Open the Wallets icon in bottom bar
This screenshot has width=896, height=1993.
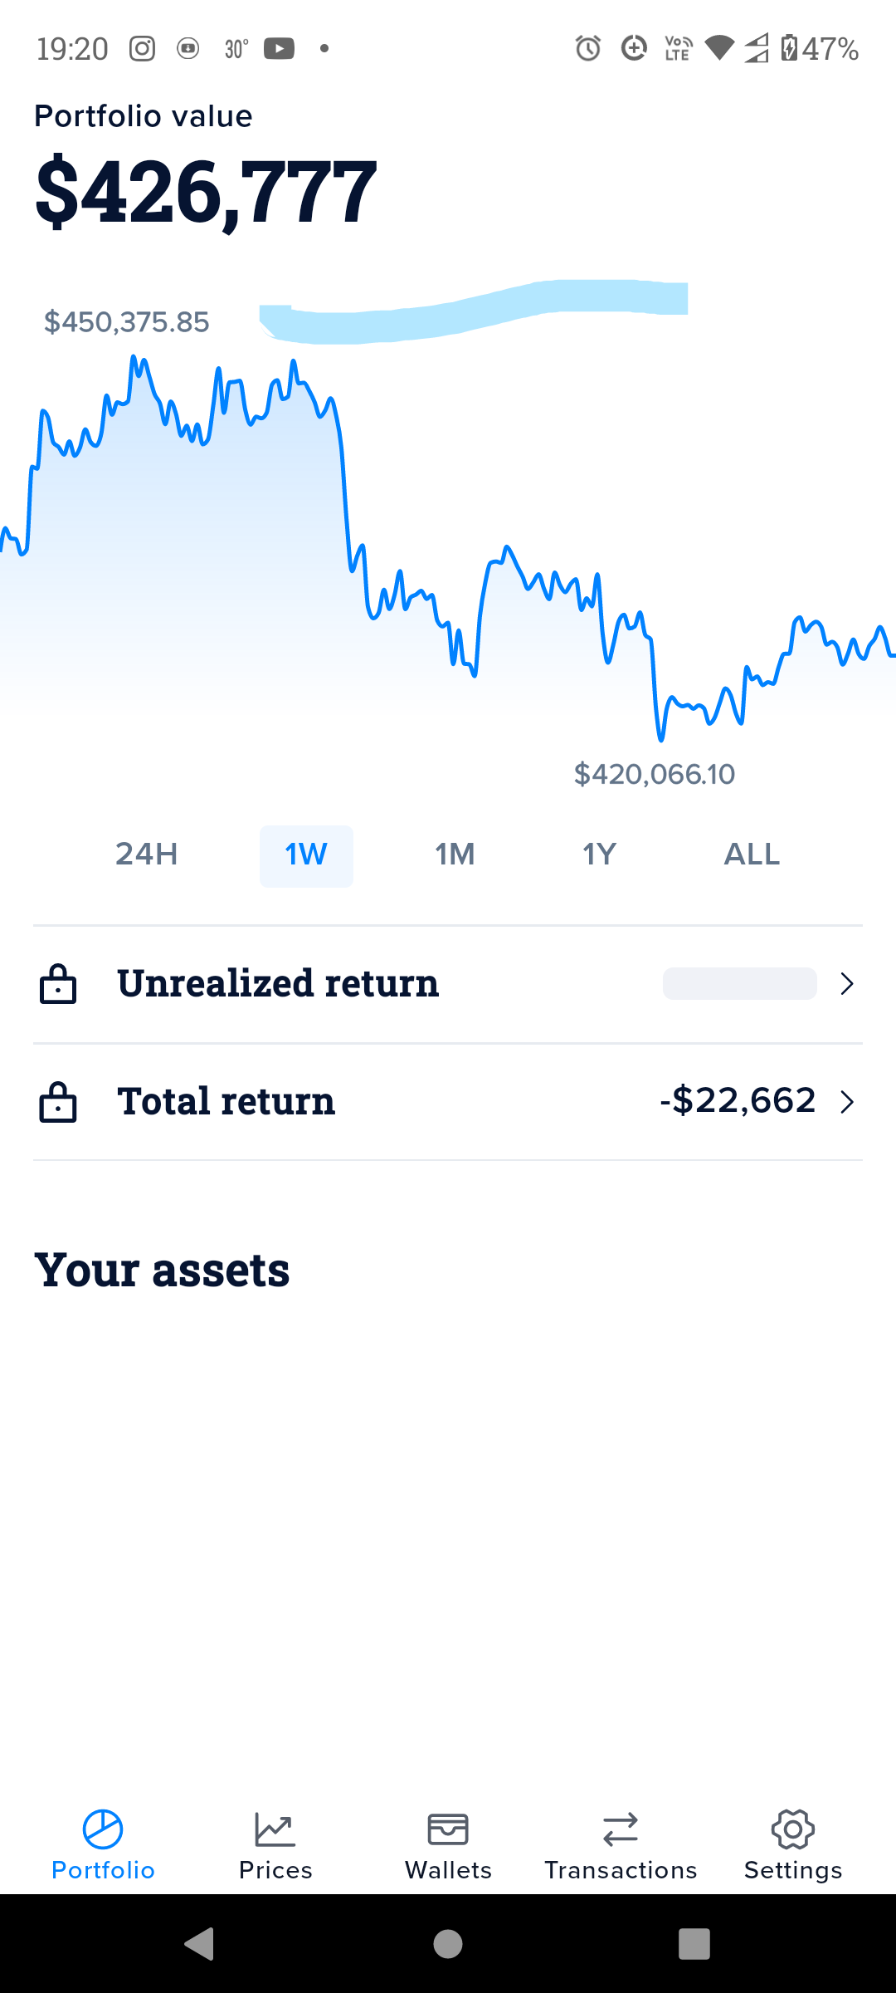(x=448, y=1829)
